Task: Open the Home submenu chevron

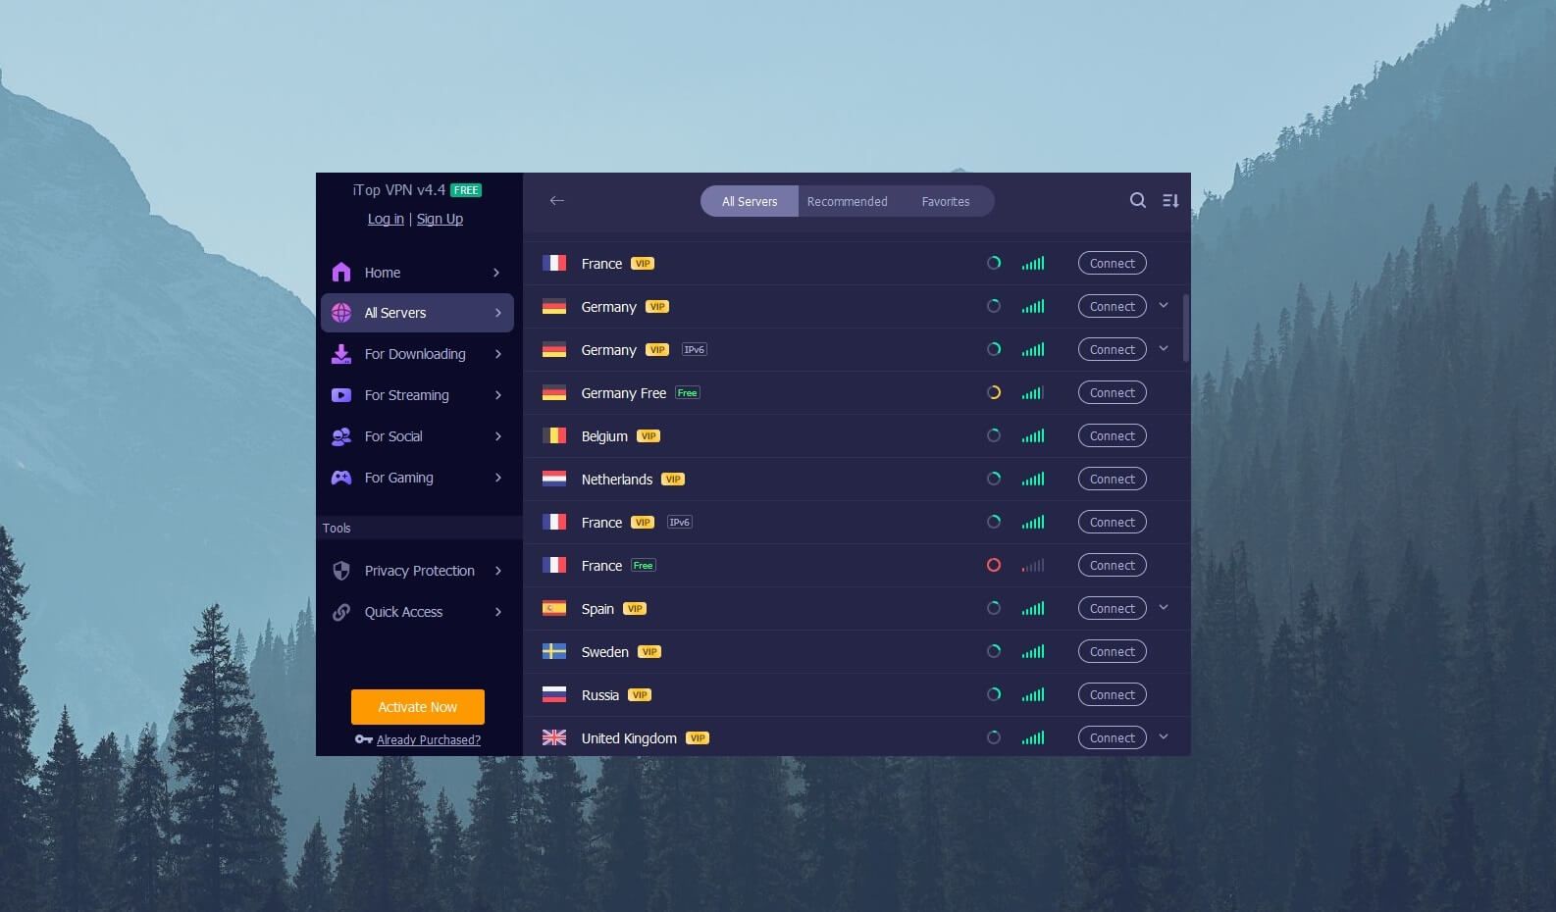Action: [496, 273]
